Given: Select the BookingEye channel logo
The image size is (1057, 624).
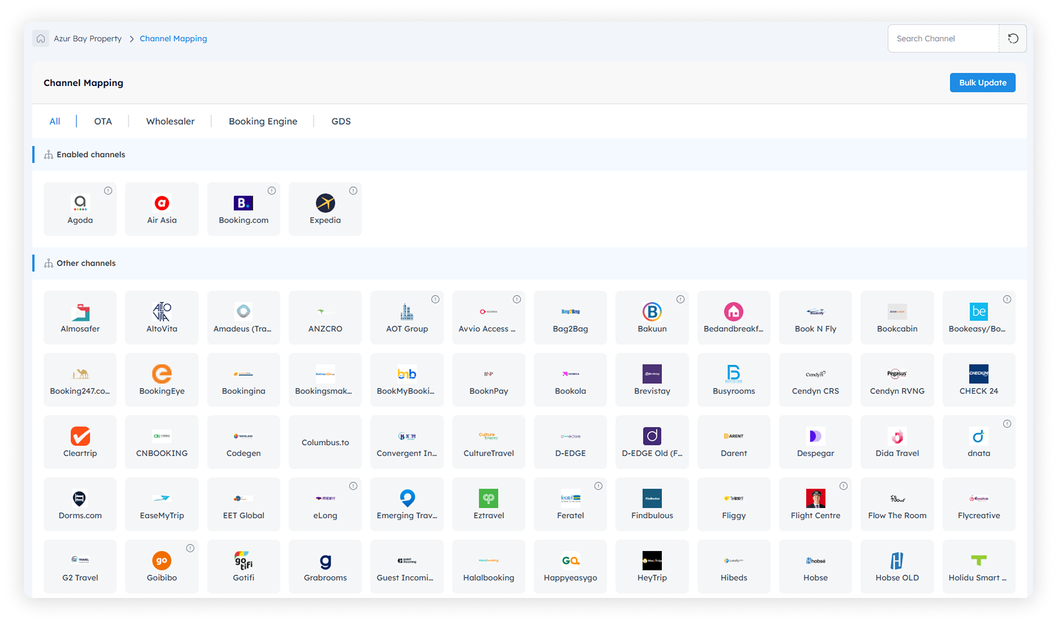Looking at the screenshot, I should coord(162,373).
